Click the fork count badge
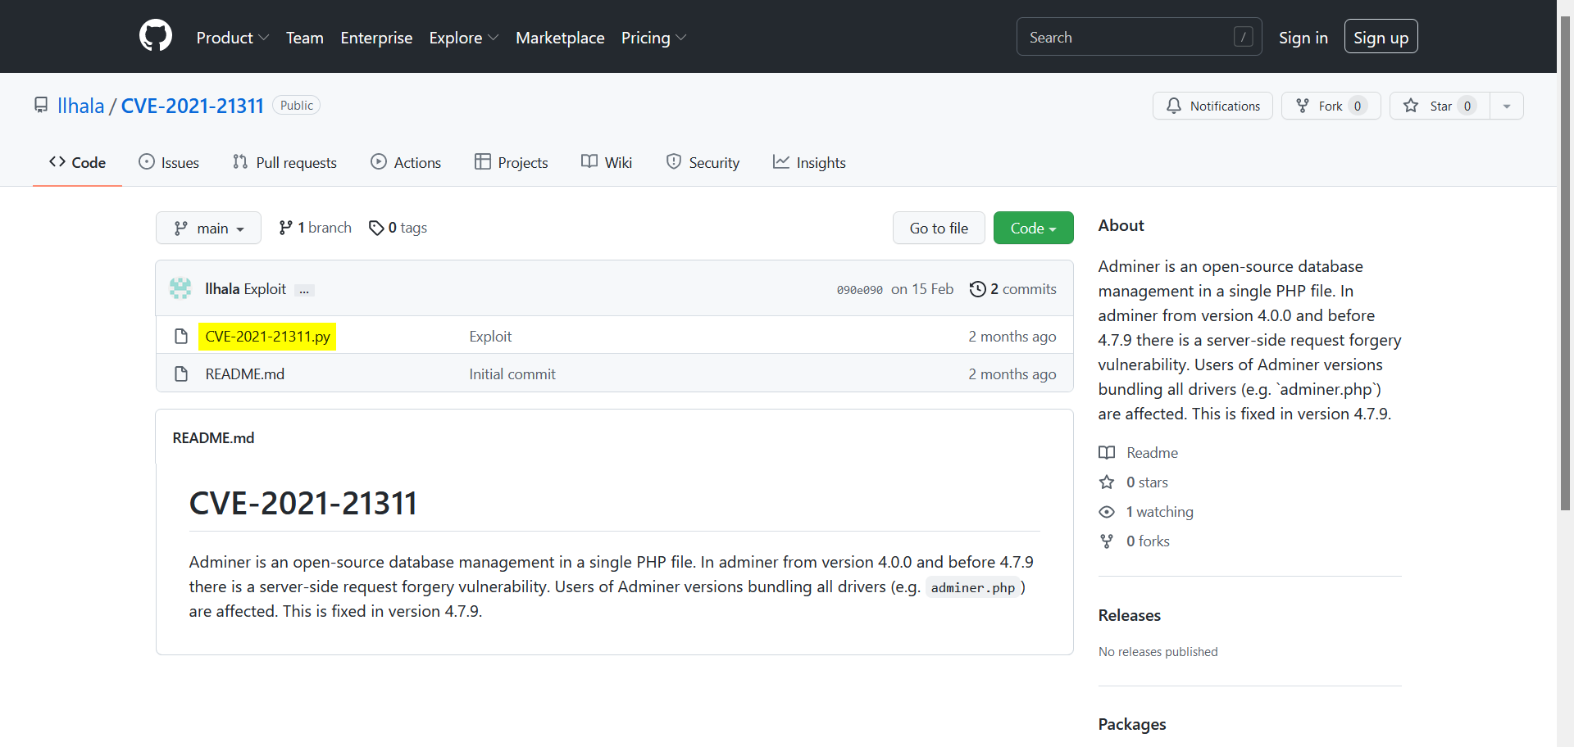 1358,106
